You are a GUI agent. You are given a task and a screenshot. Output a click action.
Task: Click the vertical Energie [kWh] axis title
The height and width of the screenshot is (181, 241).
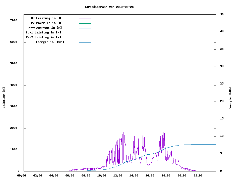click(x=230, y=98)
